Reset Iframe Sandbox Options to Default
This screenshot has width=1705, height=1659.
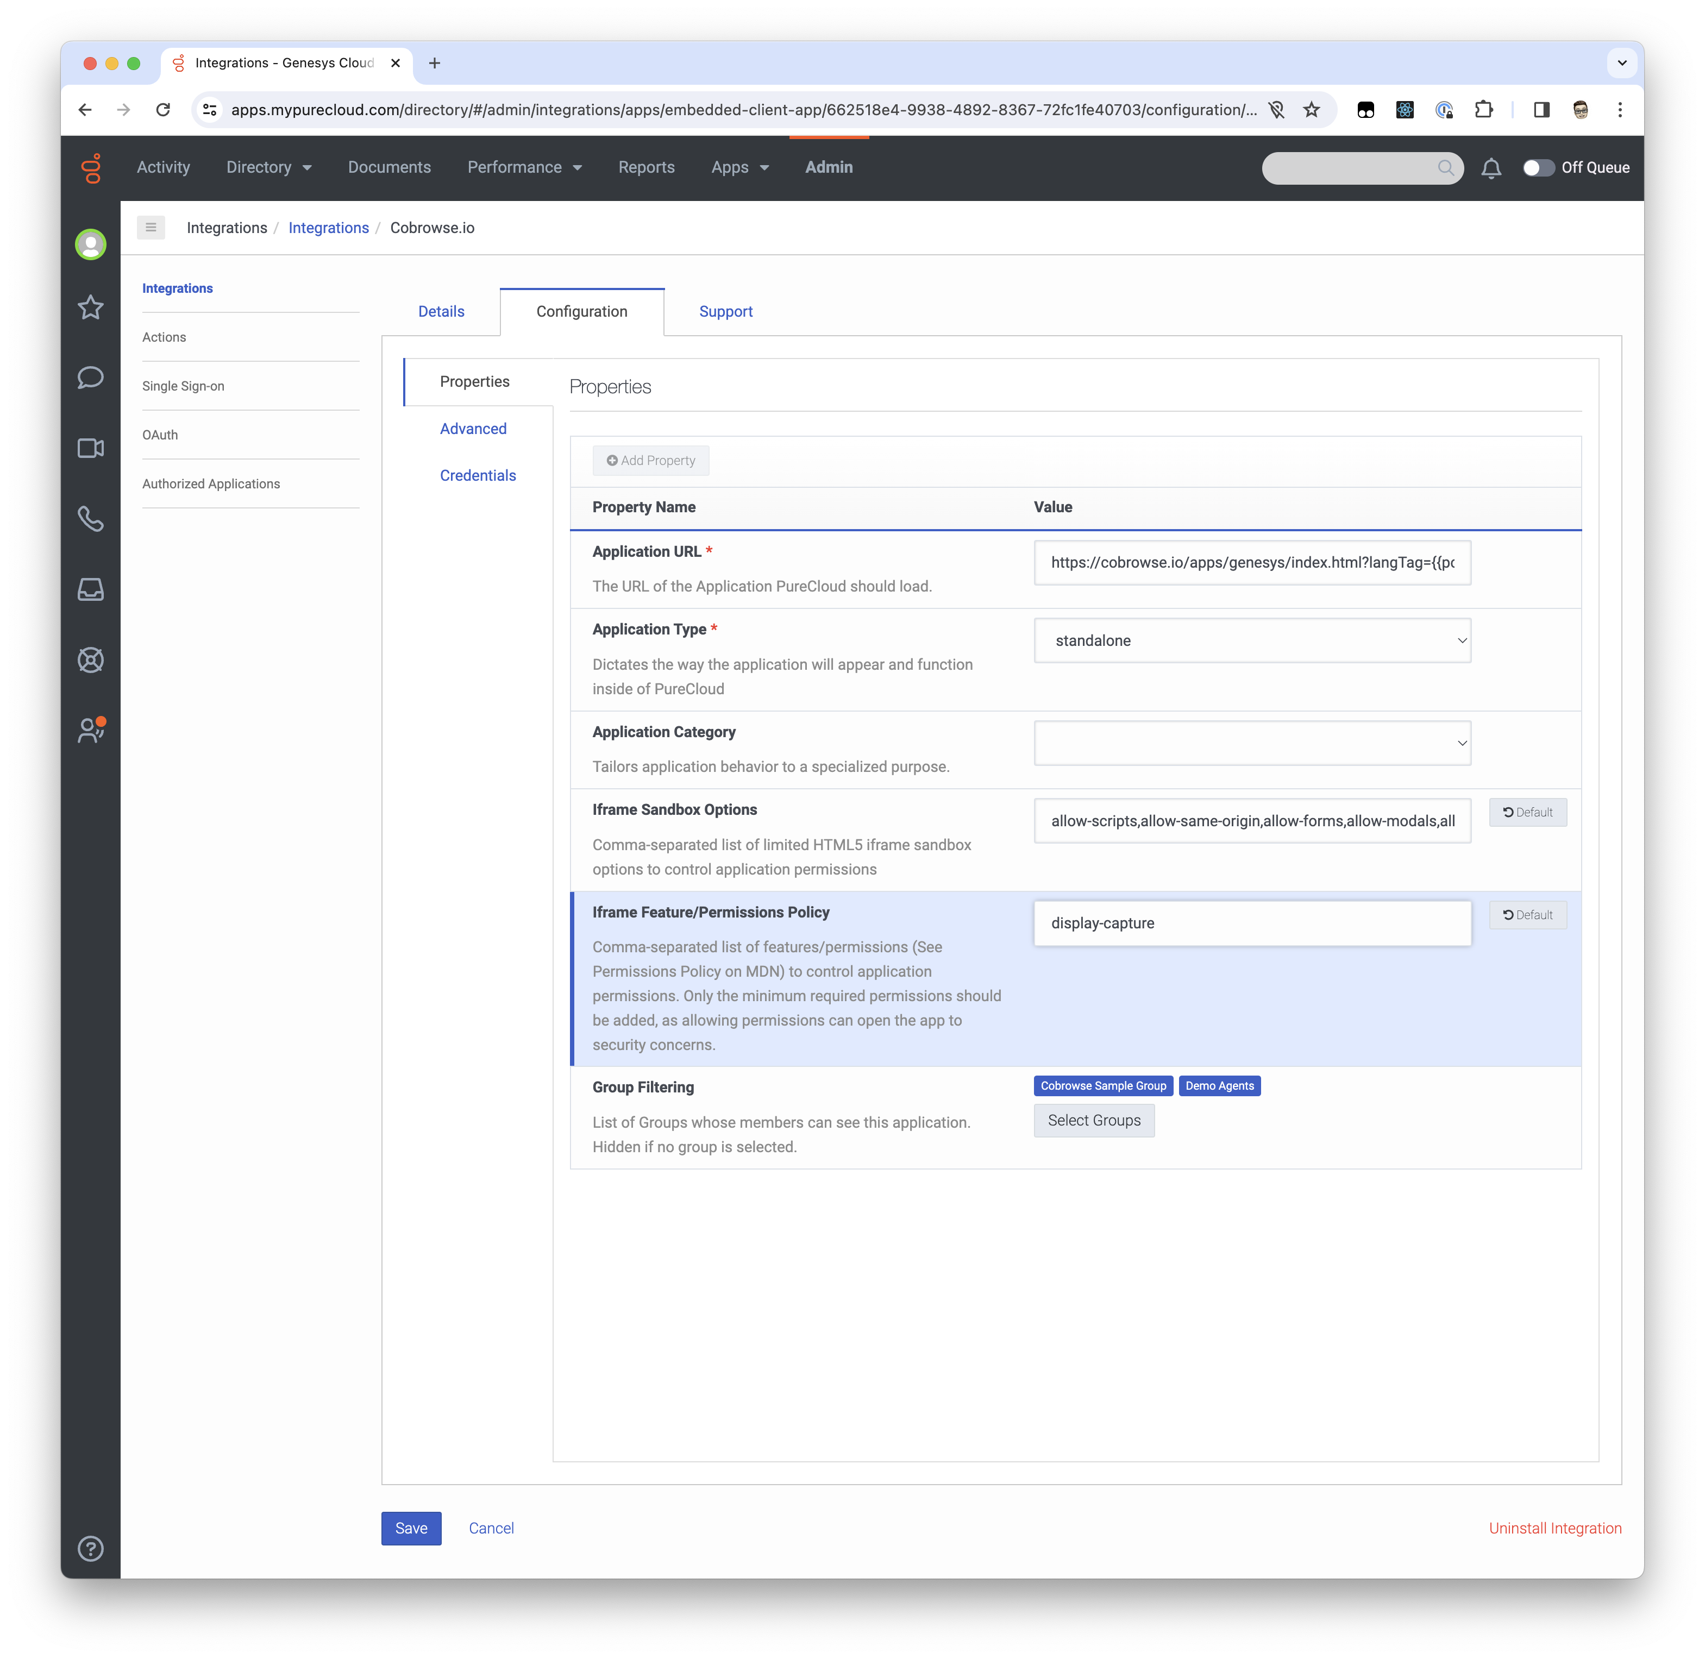point(1527,812)
